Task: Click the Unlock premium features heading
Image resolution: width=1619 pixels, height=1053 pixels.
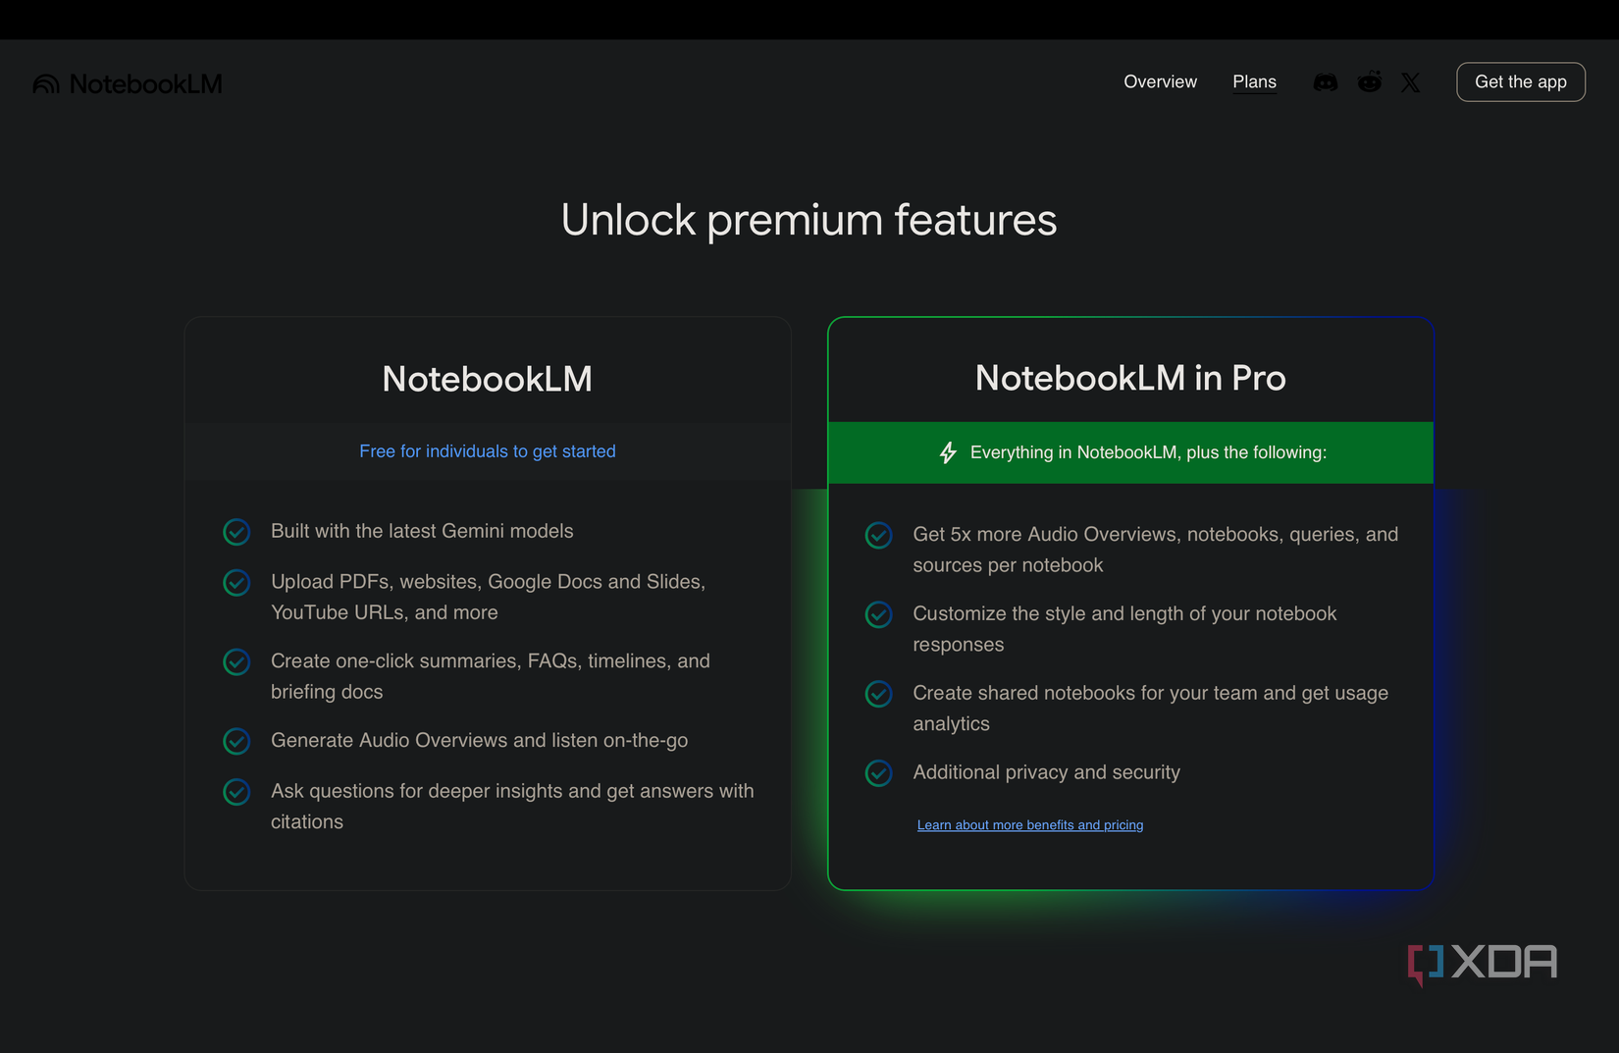Action: coord(809,220)
